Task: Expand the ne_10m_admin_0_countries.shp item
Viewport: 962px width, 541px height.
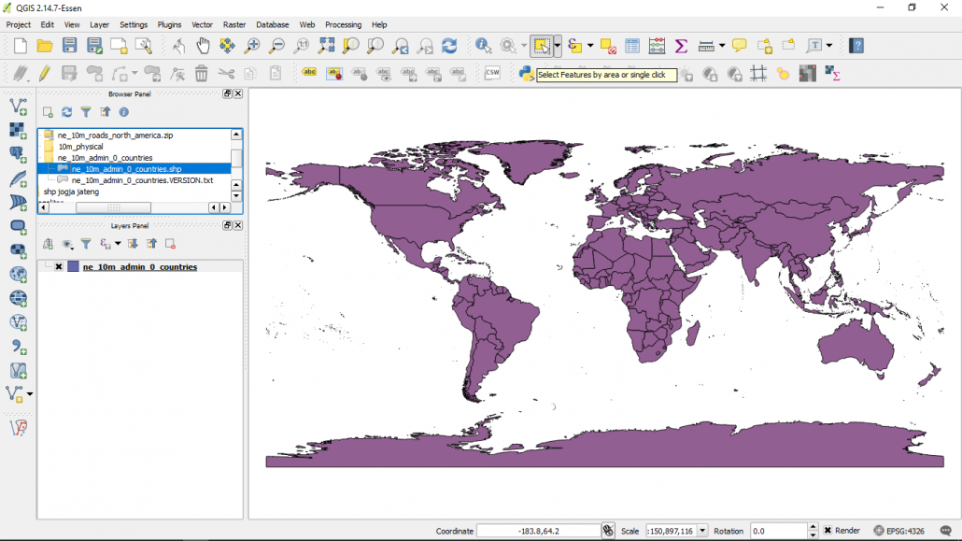Action: click(x=125, y=168)
